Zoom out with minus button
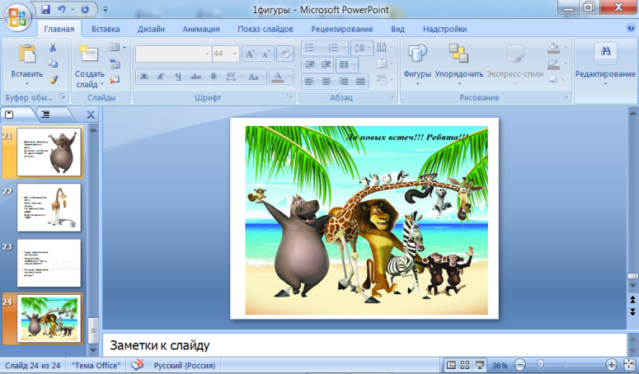Screen dimensions: 639x374 point(519,365)
